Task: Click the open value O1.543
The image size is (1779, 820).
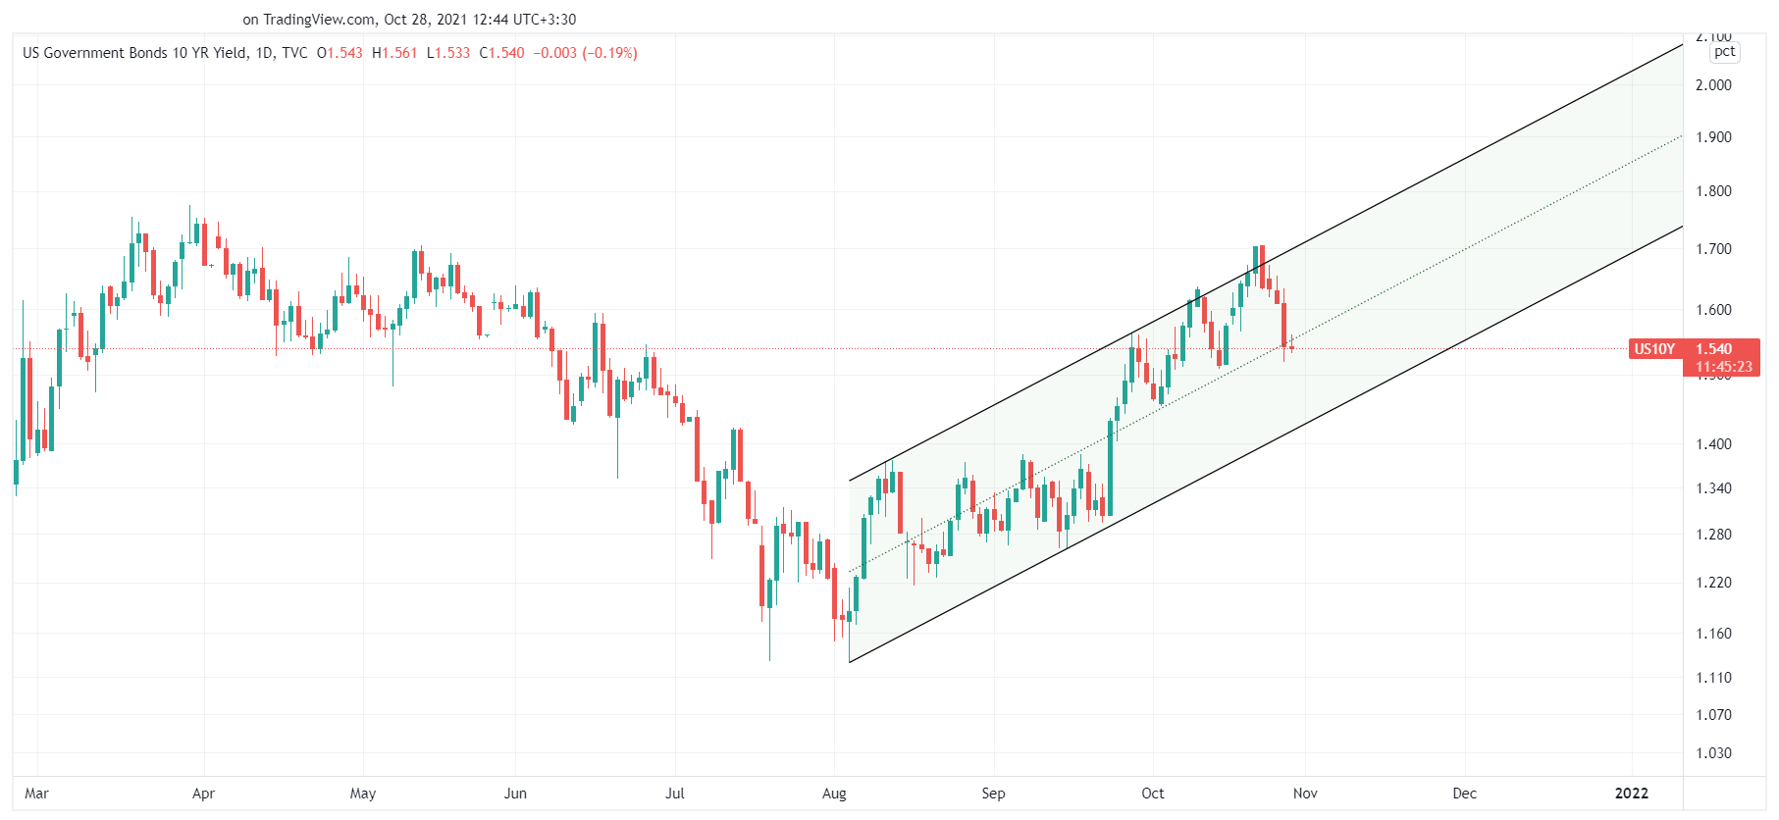Action: 340,53
